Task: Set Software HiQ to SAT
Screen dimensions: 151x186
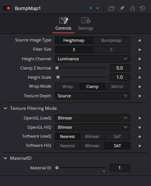Action: pyautogui.click(x=117, y=146)
